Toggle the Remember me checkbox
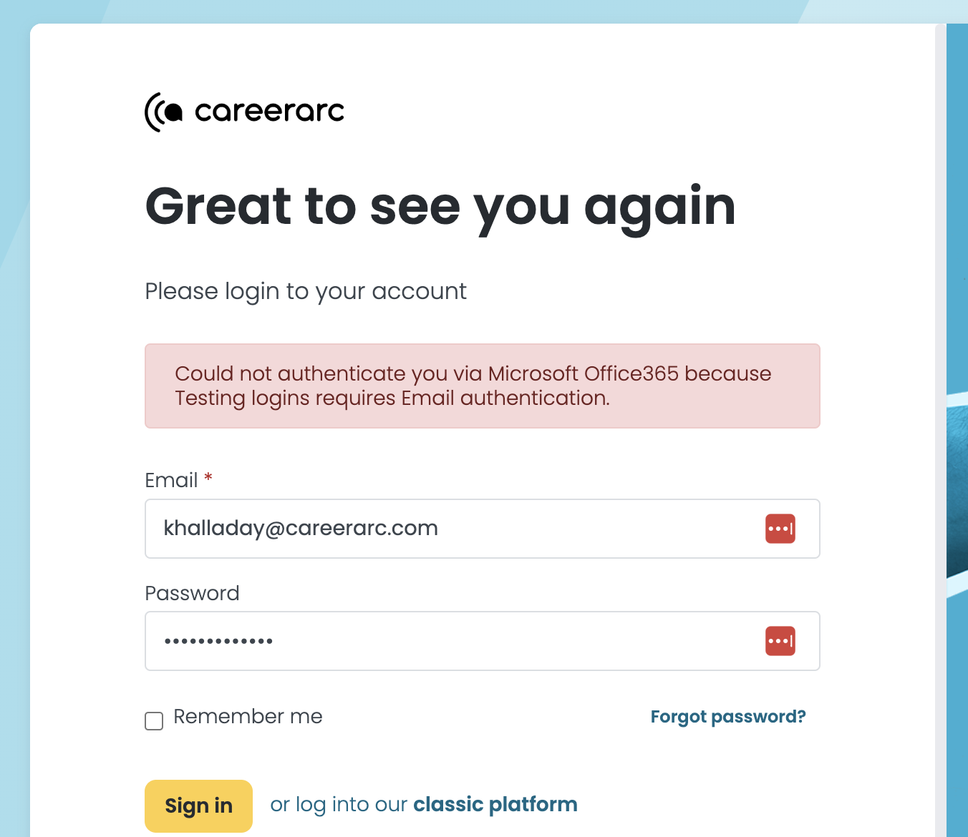 pos(154,720)
